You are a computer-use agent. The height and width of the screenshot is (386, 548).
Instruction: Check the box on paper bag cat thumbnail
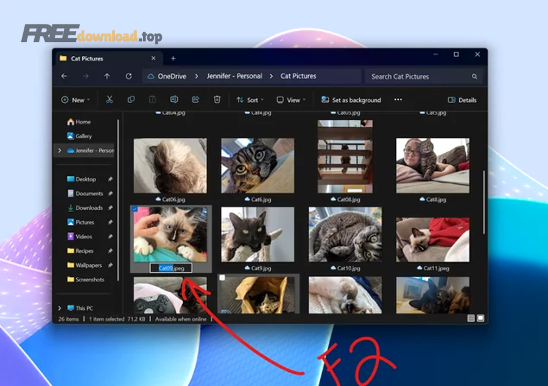pos(222,278)
